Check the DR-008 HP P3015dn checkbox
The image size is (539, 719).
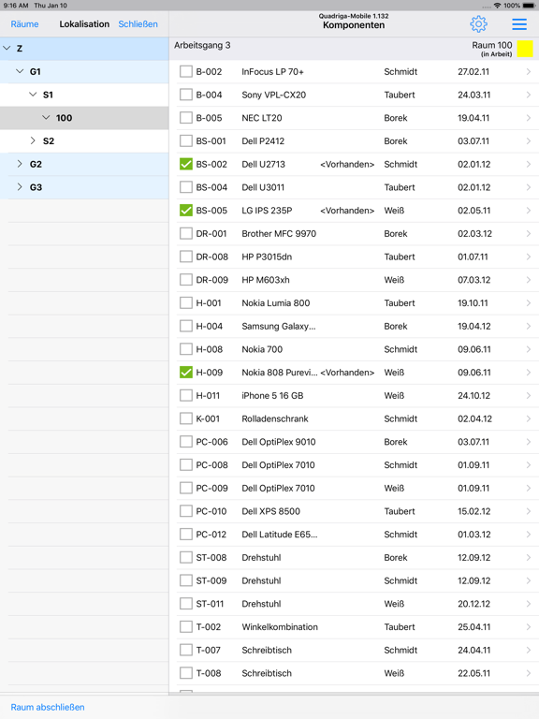point(185,257)
